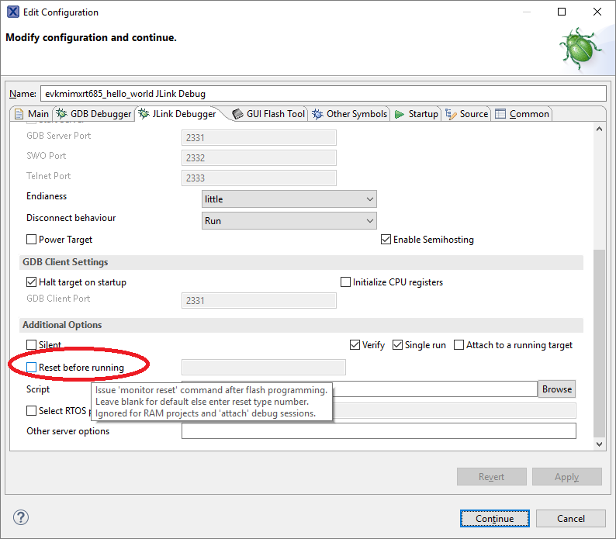Click the Other server options field
616x539 pixels.
point(379,431)
